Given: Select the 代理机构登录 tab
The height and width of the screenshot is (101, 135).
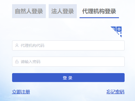Looking at the screenshot, I should tap(99, 11).
